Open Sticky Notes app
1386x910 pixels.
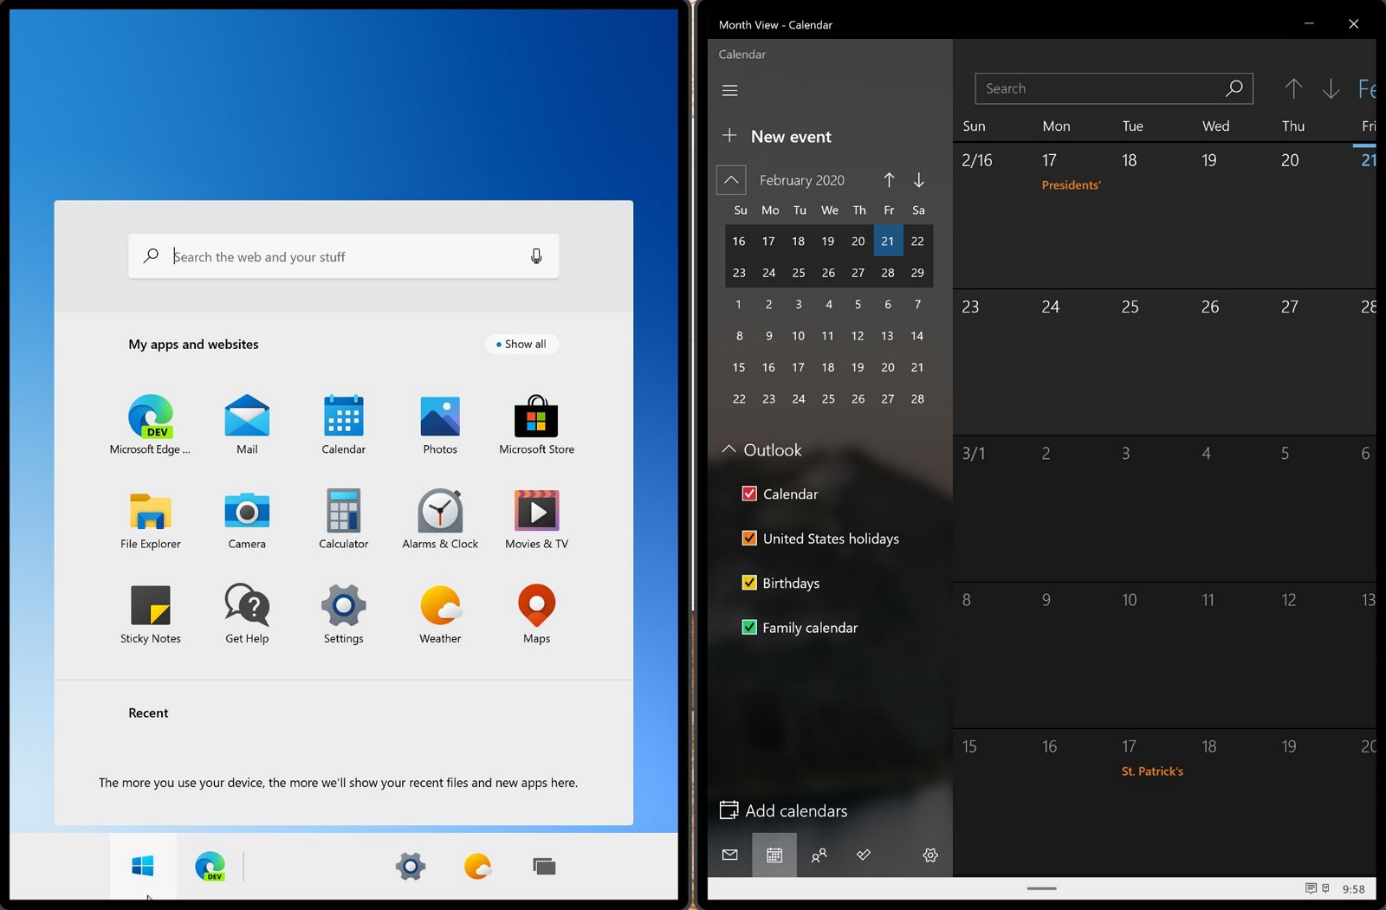click(151, 605)
